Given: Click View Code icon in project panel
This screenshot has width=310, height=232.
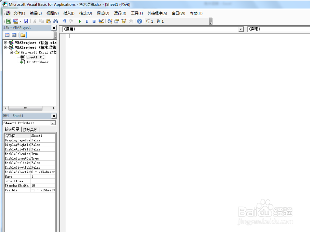Looking at the screenshot, I should [7, 35].
